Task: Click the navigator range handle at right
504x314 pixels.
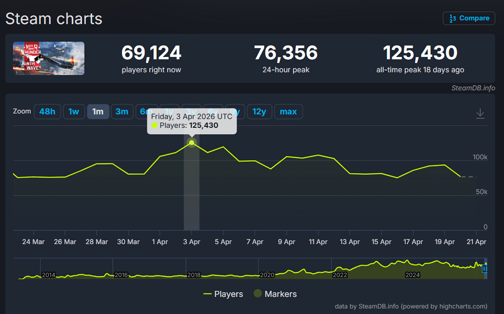Action: pos(485,269)
